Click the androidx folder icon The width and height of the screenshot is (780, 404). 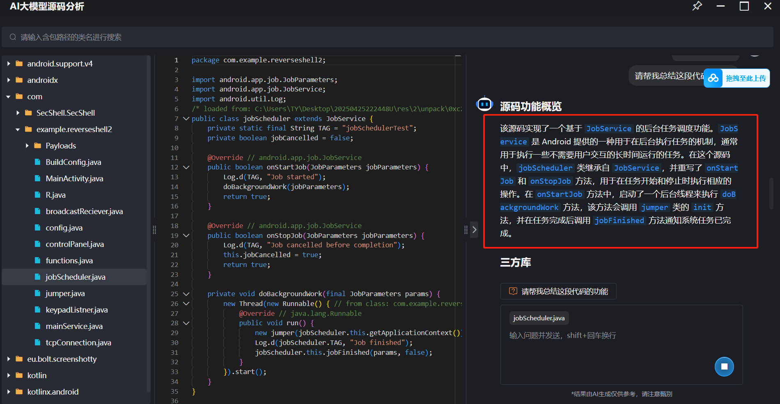coord(19,80)
